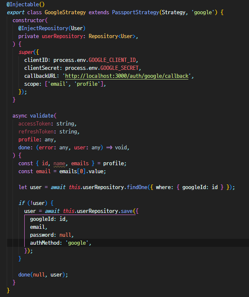The height and width of the screenshot is (297, 249).
Task: Click the callbackURL property name
Action: tap(40, 76)
